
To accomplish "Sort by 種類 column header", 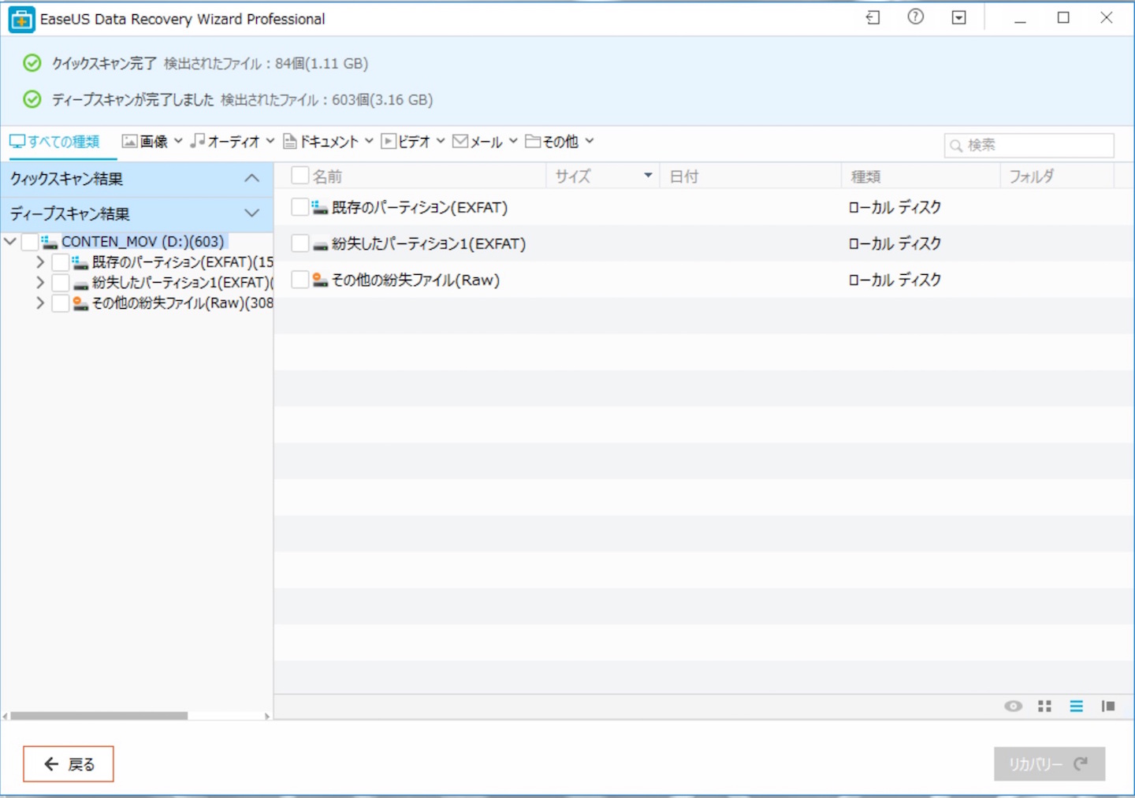I will click(865, 176).
